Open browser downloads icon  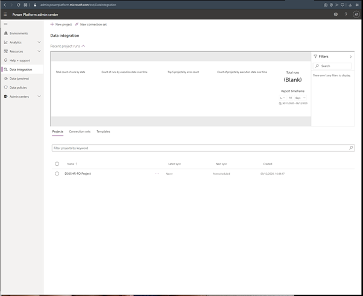click(350, 5)
